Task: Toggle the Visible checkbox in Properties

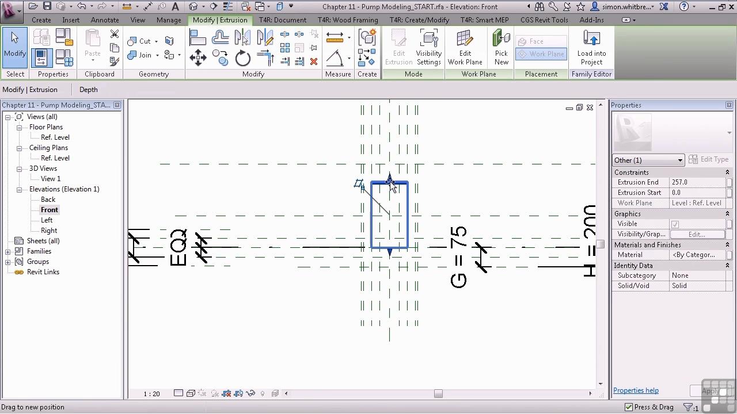Action: point(675,224)
